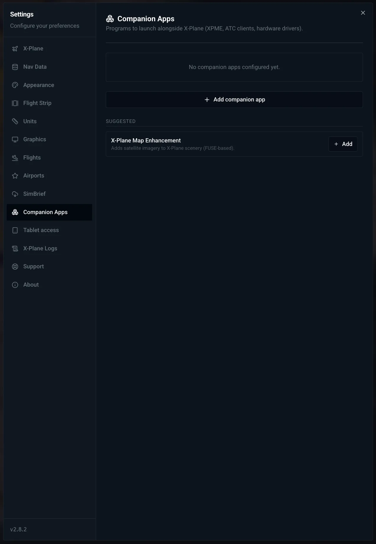Click the ruler icon beside Units
Screen dimensions: 376x544
point(15,121)
